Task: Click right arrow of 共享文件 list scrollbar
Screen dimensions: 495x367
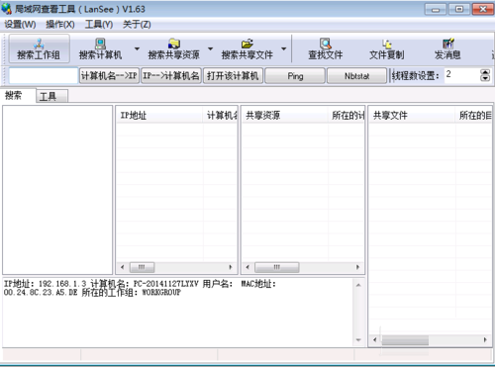Action: (485, 339)
